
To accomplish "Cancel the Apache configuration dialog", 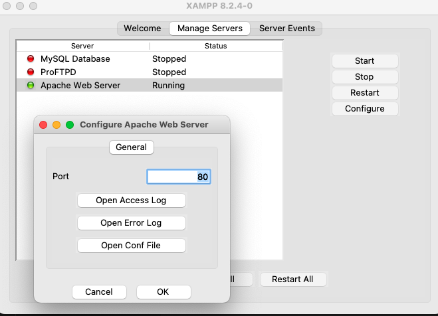I will pos(99,291).
